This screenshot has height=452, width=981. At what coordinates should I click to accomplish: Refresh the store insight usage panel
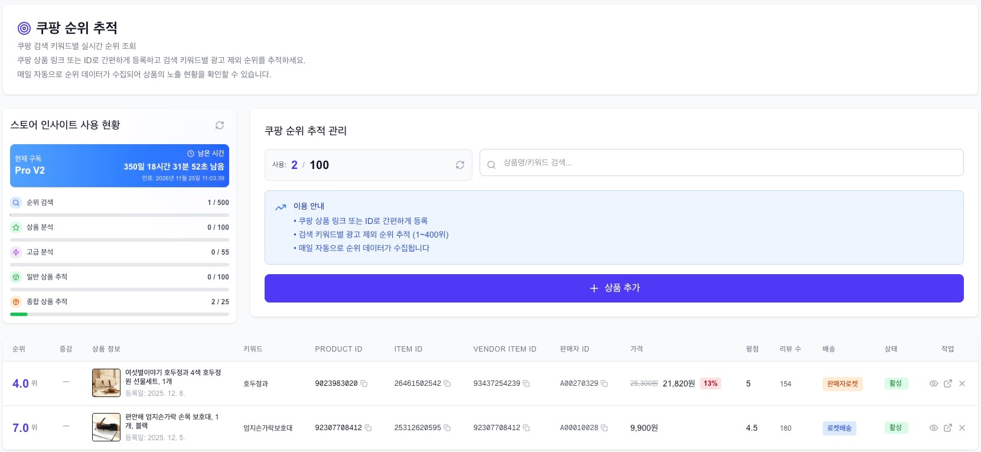(x=220, y=125)
